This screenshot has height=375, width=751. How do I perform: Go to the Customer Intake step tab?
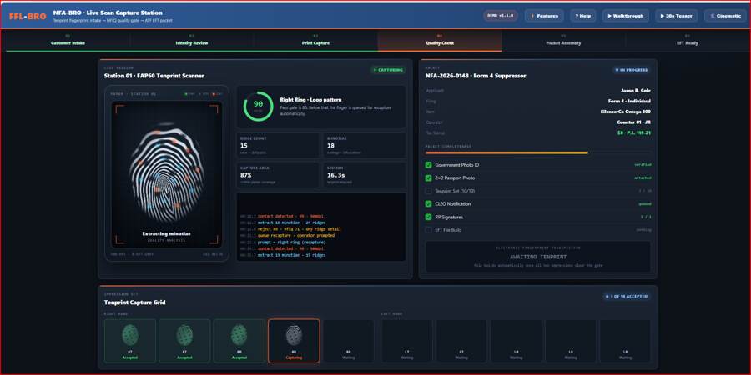pos(68,40)
